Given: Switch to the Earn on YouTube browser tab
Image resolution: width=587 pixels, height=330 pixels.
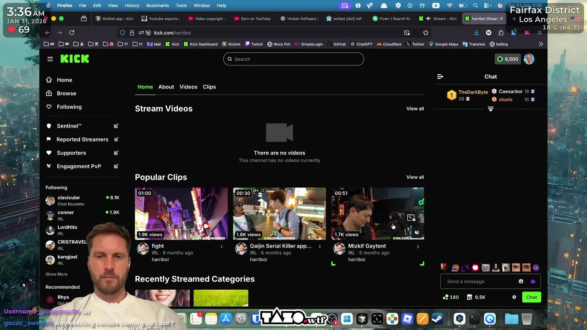Looking at the screenshot, I should 252,19.
